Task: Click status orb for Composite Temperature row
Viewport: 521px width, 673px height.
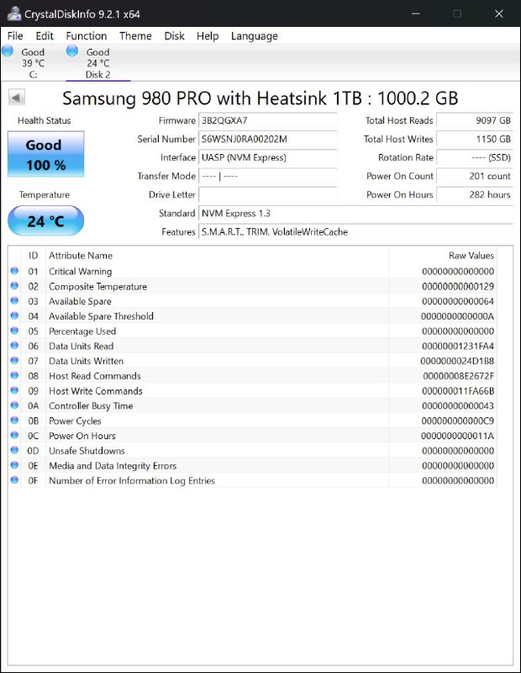Action: click(x=14, y=285)
